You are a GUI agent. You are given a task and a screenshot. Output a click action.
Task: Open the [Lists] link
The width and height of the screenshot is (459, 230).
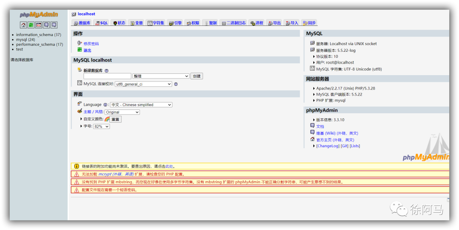[x=355, y=146]
